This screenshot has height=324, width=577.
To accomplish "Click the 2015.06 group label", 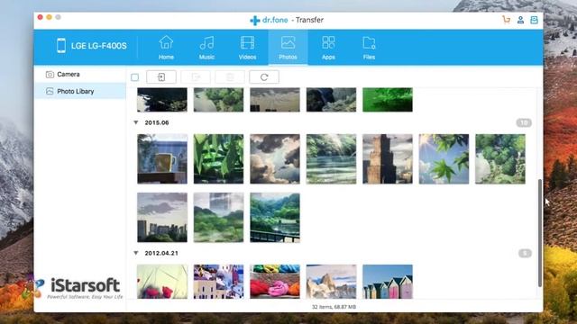I will pyautogui.click(x=157, y=122).
